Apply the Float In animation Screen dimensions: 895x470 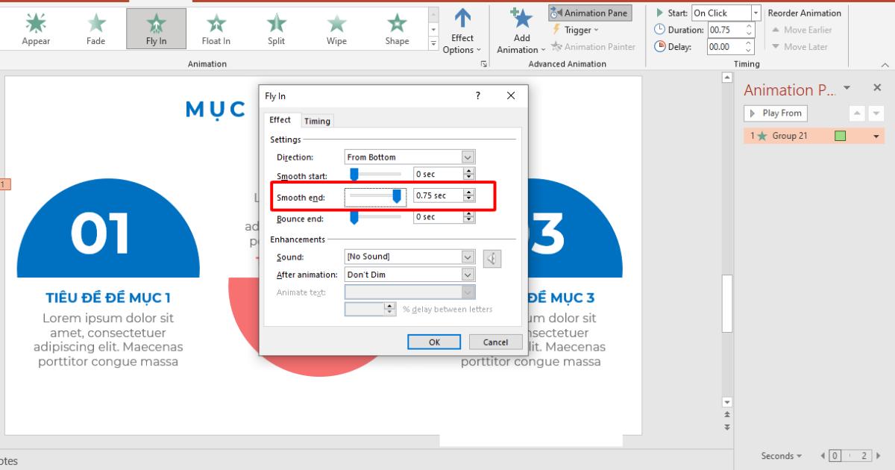point(216,28)
